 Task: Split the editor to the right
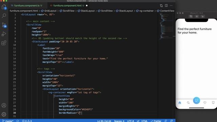[166, 5]
